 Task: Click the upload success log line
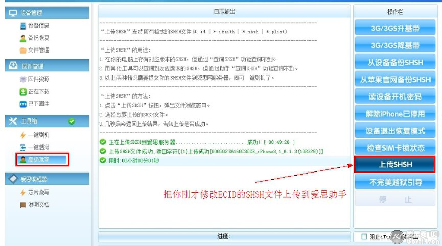tap(216, 151)
